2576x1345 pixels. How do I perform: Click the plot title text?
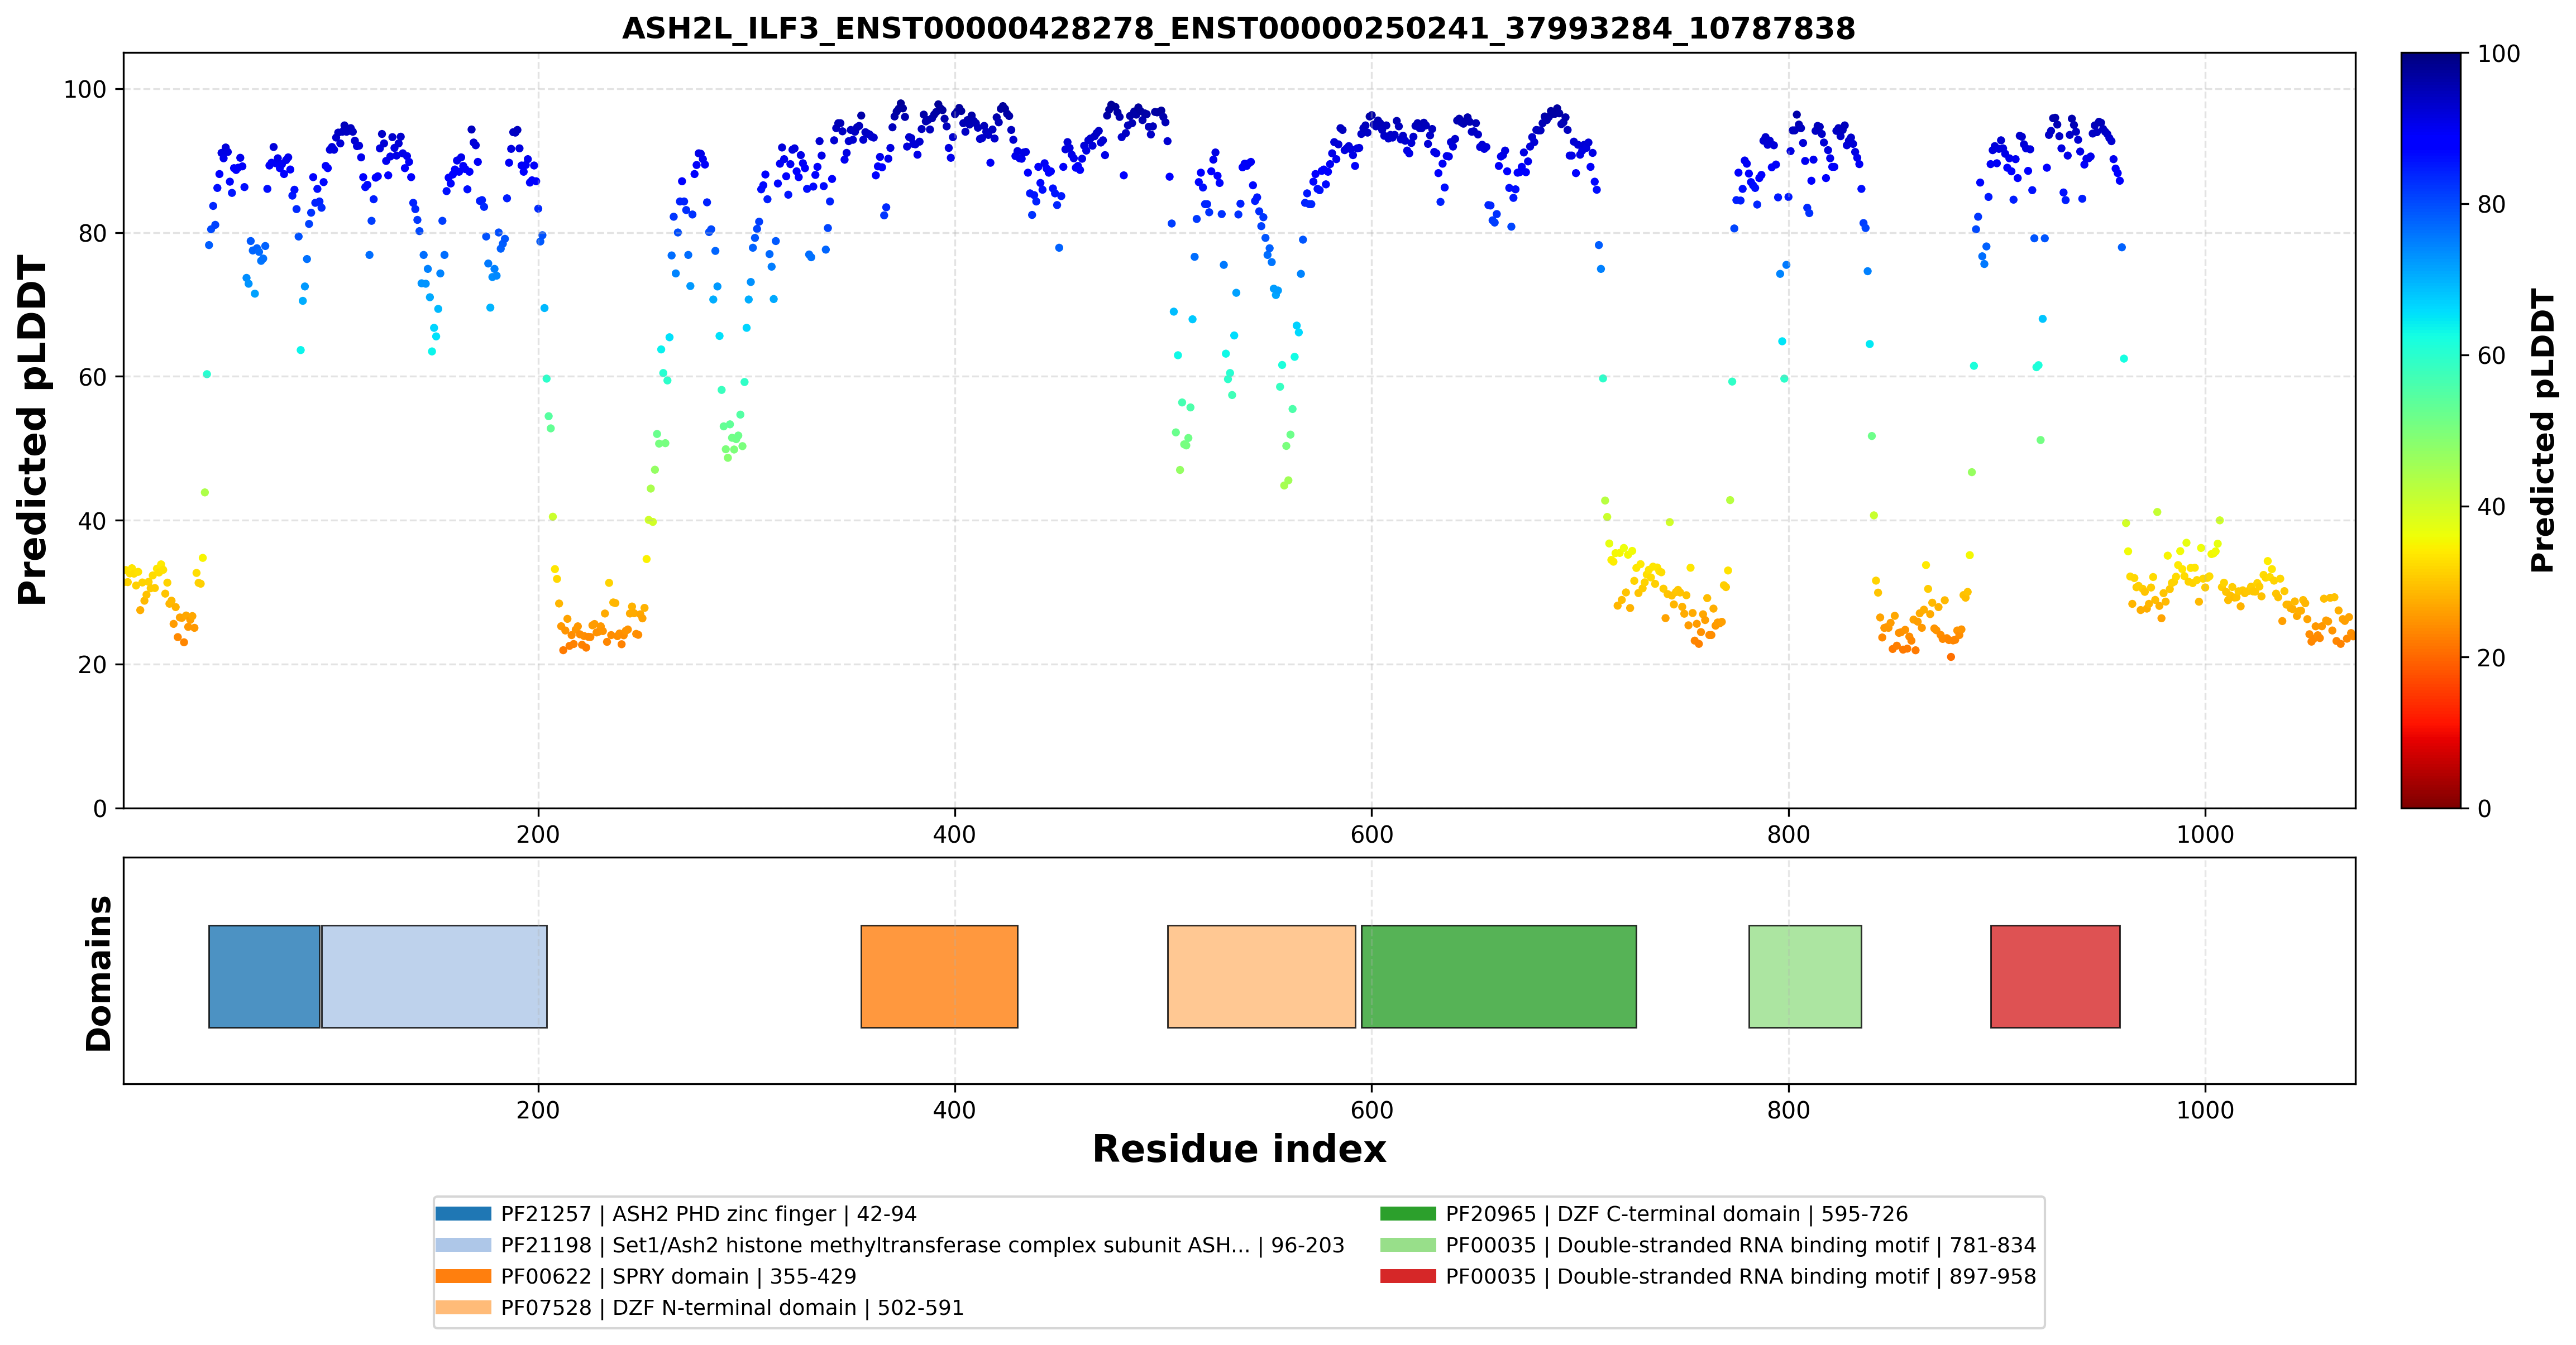click(1238, 28)
